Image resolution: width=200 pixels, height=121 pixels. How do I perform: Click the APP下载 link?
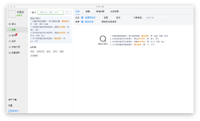pos(12,100)
